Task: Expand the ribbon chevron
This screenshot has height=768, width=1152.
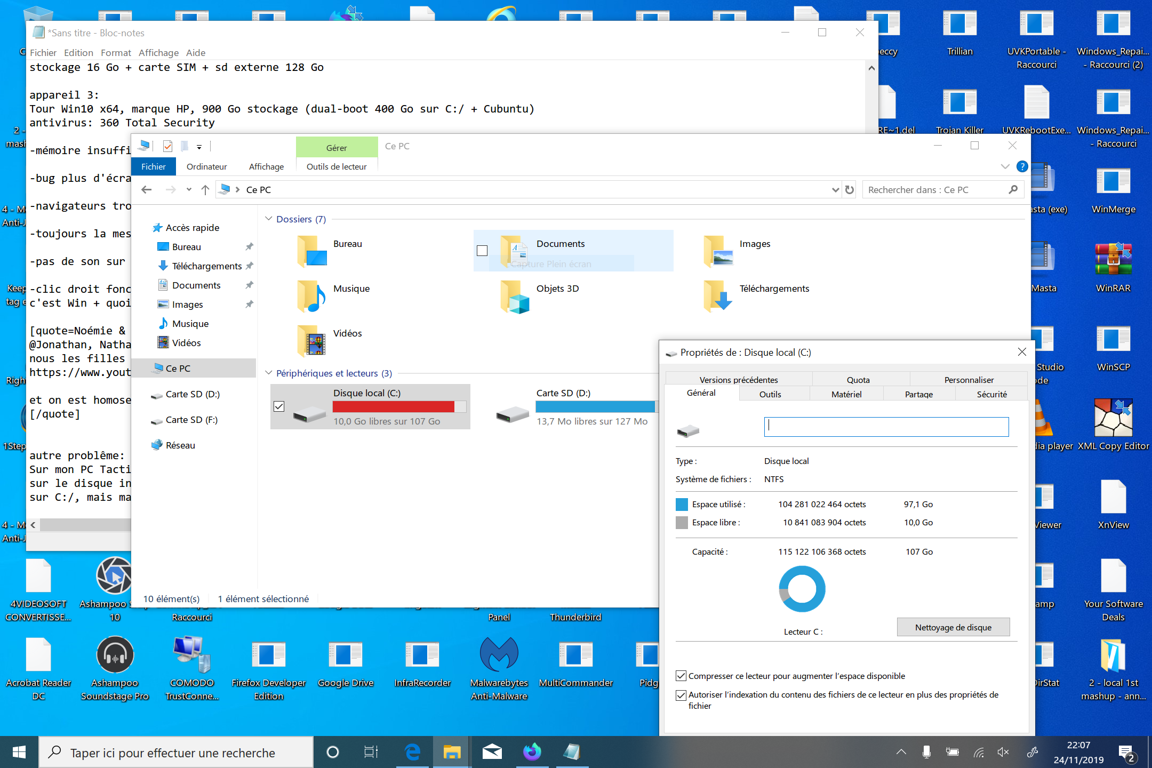Action: point(1005,166)
